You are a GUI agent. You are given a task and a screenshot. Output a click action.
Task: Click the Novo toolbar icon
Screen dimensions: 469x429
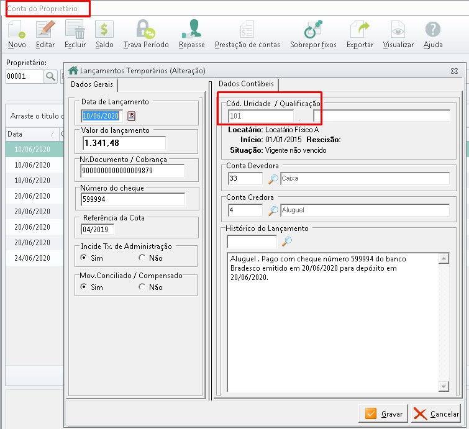[x=17, y=30]
